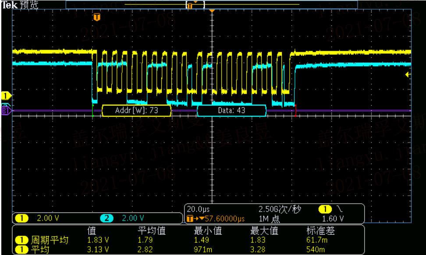The width and height of the screenshot is (426, 255).
Task: Select the Addr[W]: 73 decode box
Action: point(137,110)
